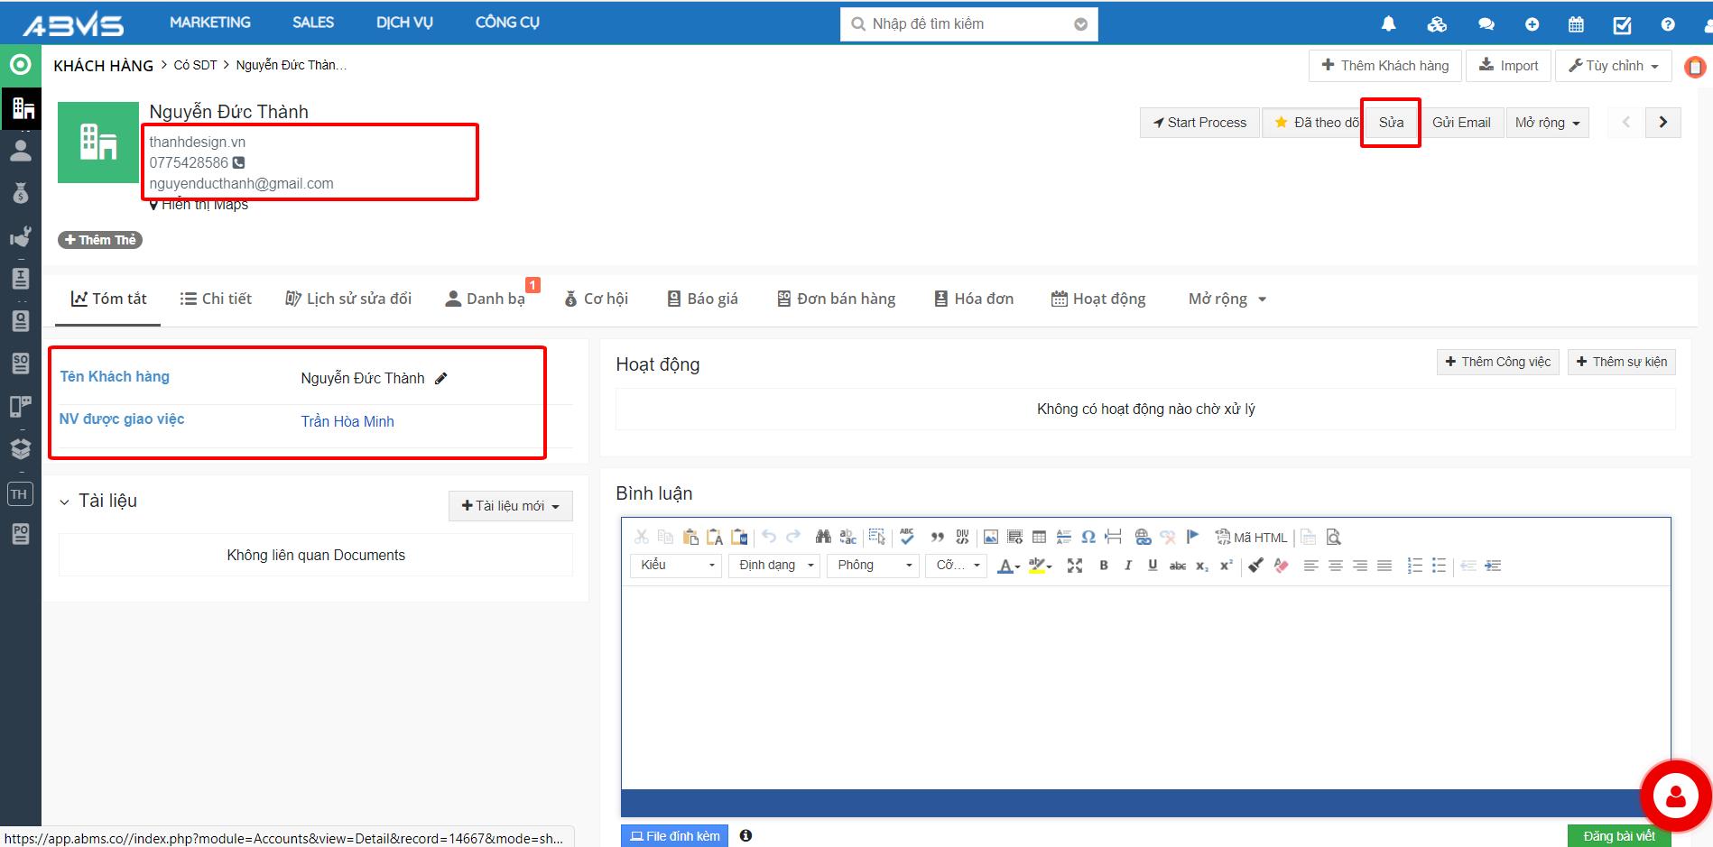This screenshot has height=847, width=1713.
Task: Open the notifications bell icon
Action: point(1388,24)
